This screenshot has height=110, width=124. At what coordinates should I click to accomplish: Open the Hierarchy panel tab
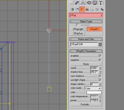click(83, 3)
